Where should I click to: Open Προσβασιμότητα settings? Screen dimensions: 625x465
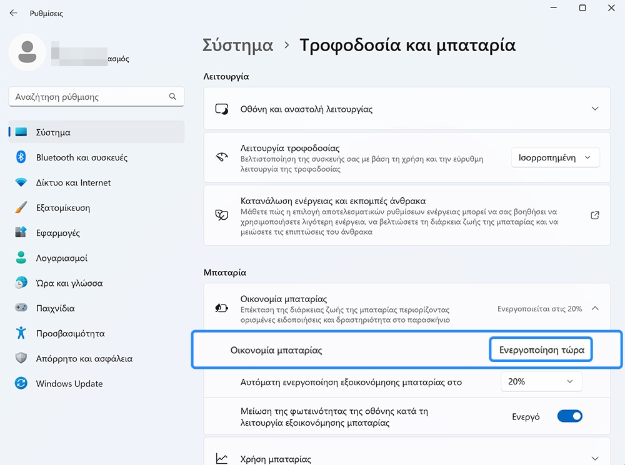click(x=96, y=333)
